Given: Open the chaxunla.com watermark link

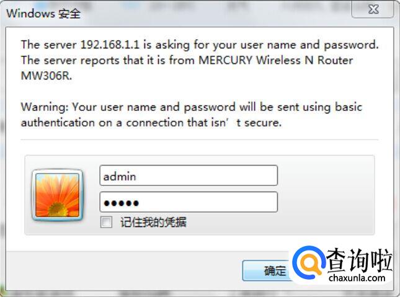Looking at the screenshot, I should point(357,278).
